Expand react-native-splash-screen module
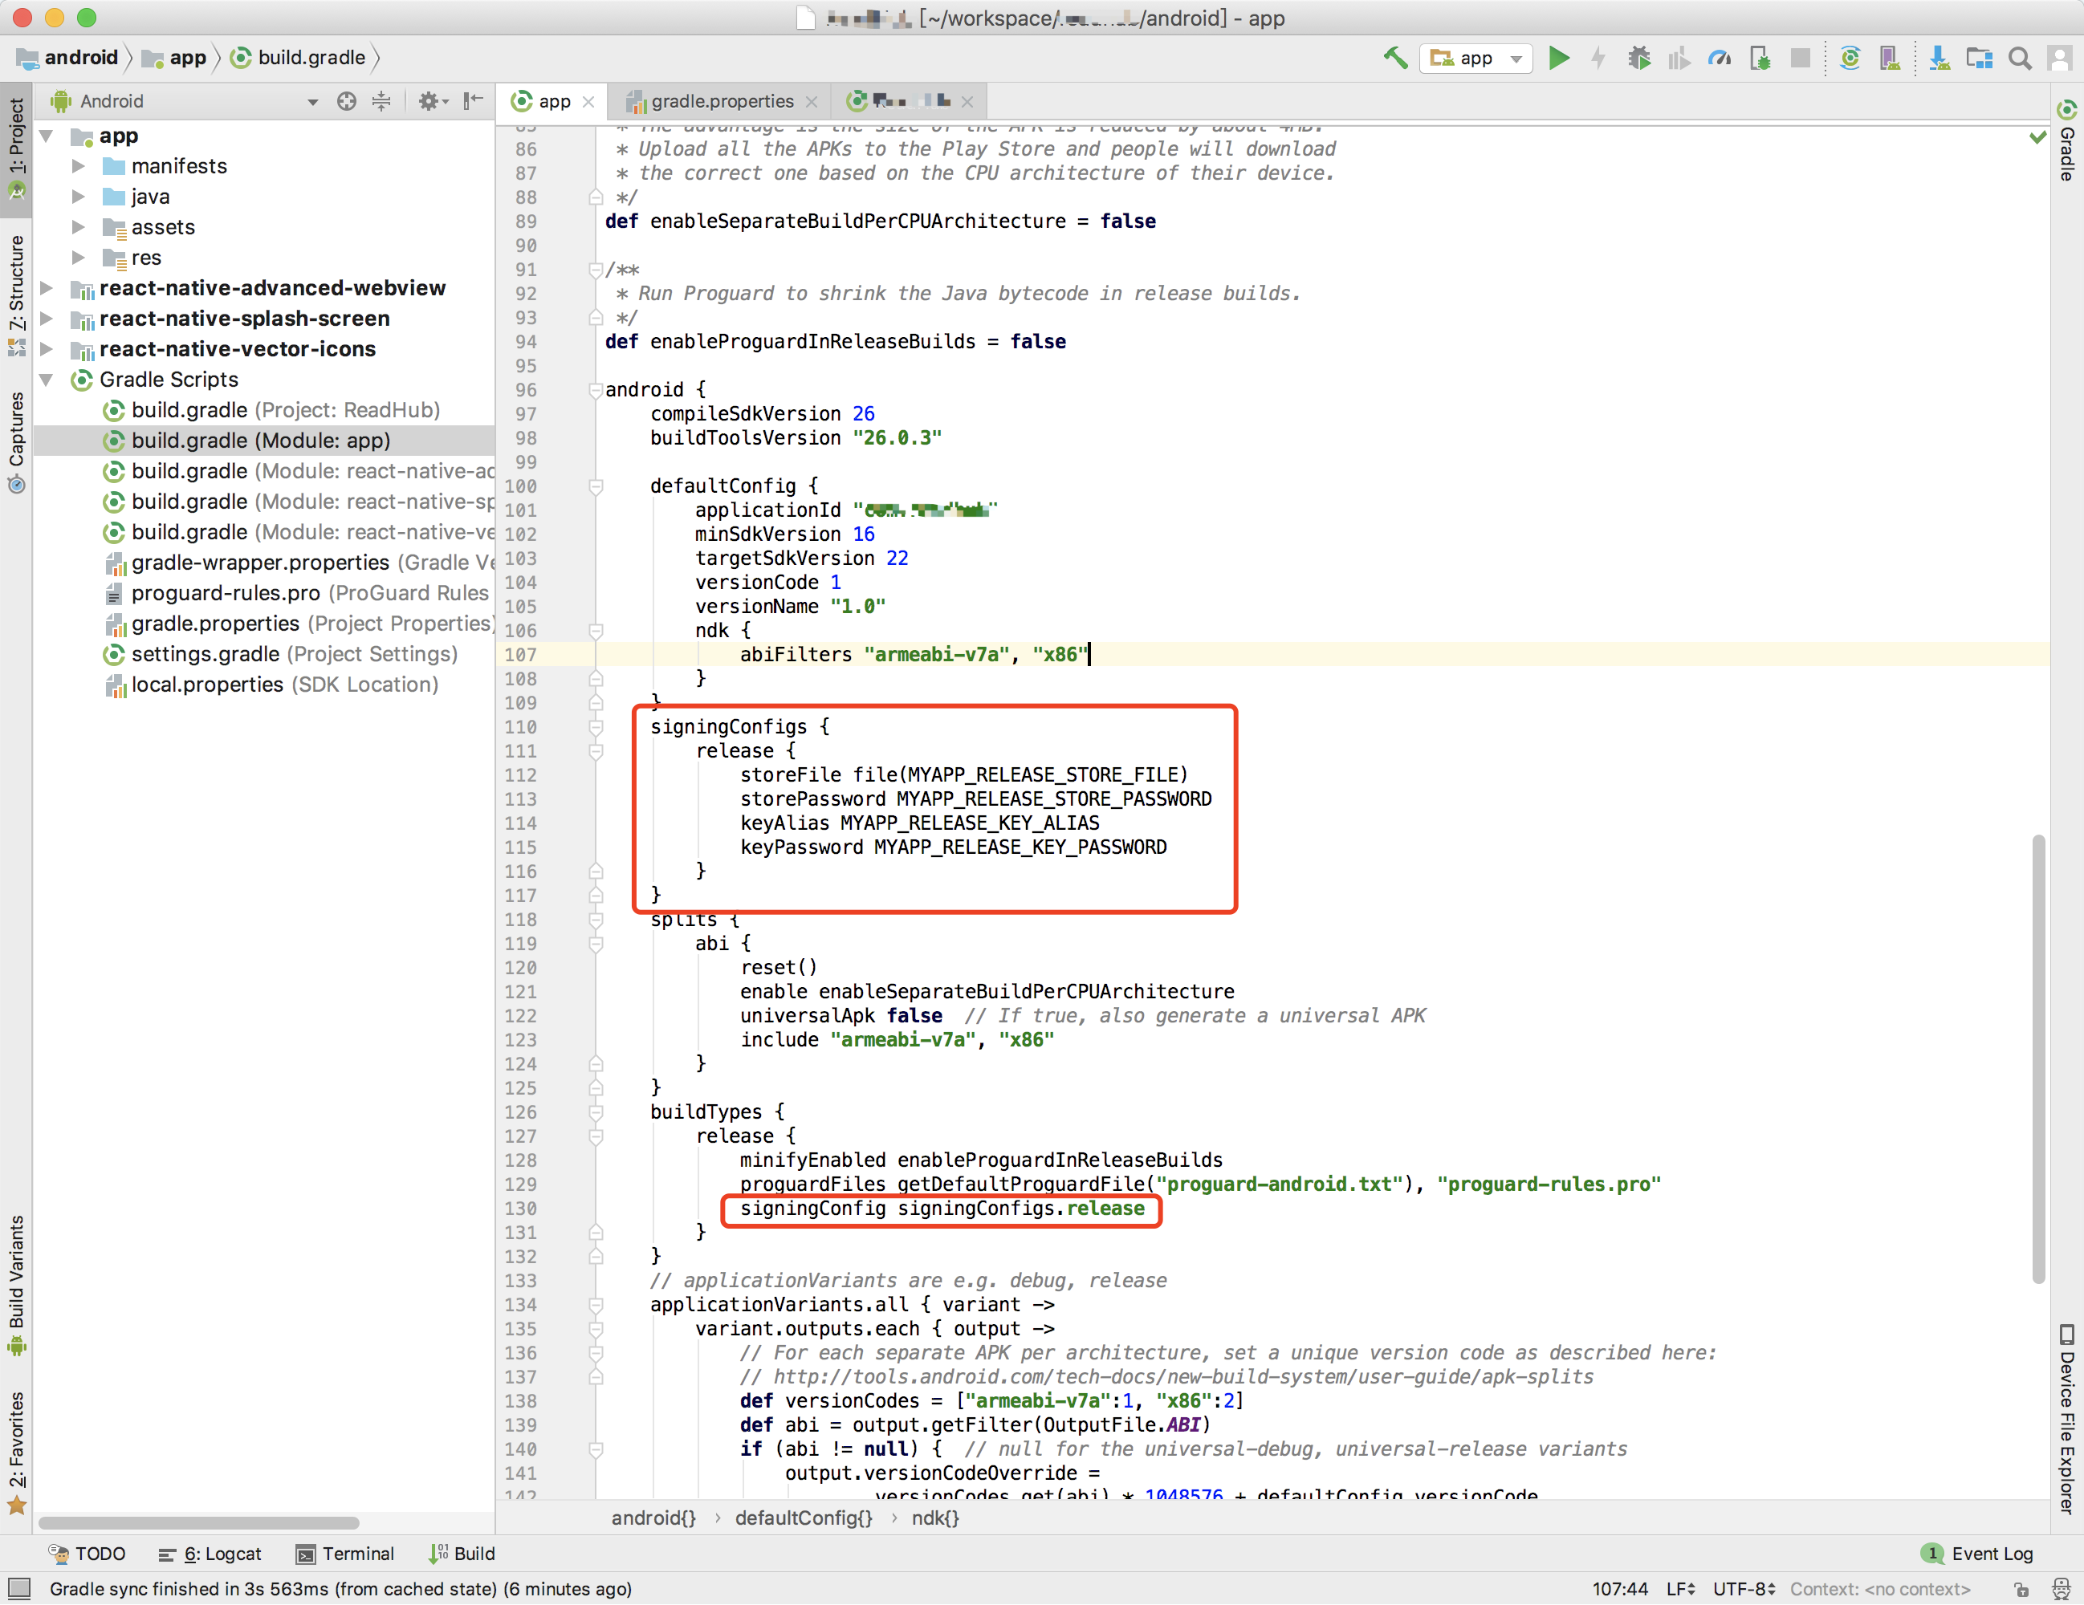The width and height of the screenshot is (2084, 1605). pyautogui.click(x=46, y=319)
